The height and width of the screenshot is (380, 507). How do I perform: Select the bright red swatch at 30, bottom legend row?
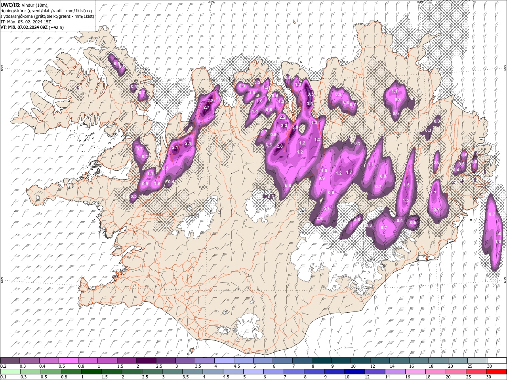click(496, 372)
